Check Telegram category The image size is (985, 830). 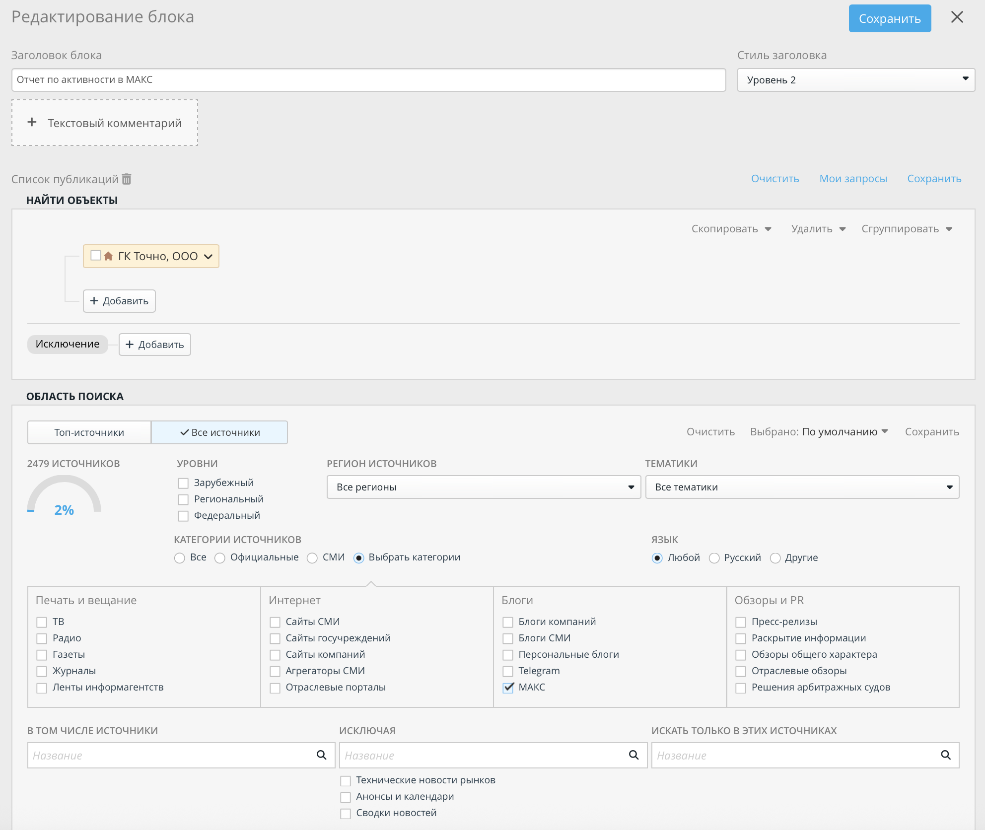508,671
